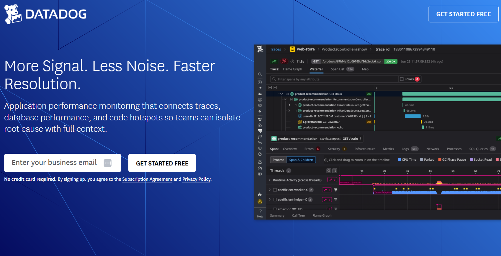
Task: Open the area chart dashboards sidebar icon
Action: (260, 94)
